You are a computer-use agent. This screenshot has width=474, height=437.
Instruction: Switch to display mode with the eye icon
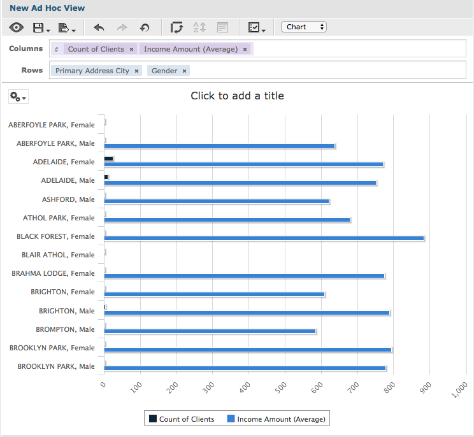17,27
